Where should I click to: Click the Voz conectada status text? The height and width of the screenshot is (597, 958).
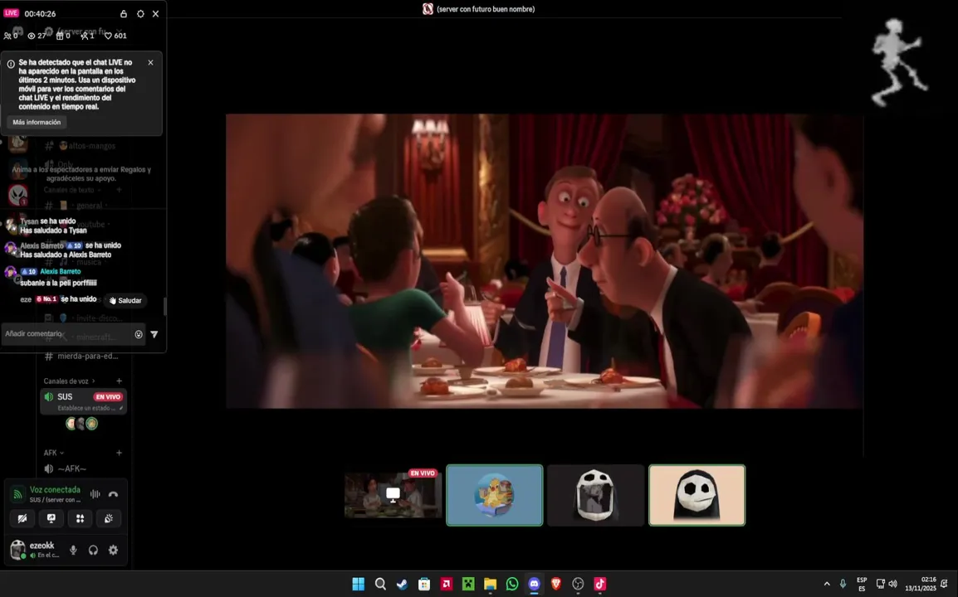tap(55, 489)
